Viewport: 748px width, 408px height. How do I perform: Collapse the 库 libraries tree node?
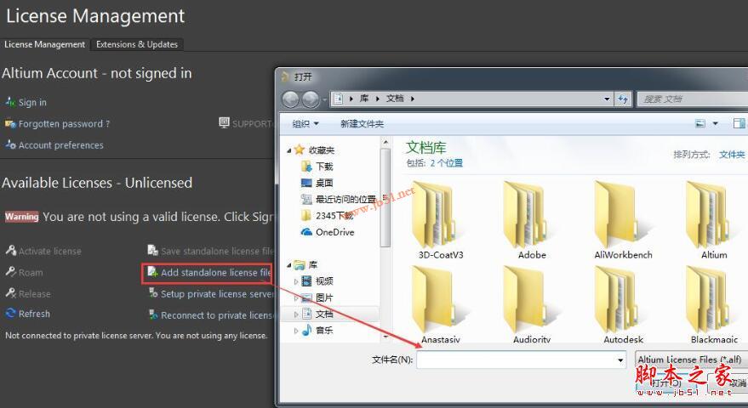(289, 265)
